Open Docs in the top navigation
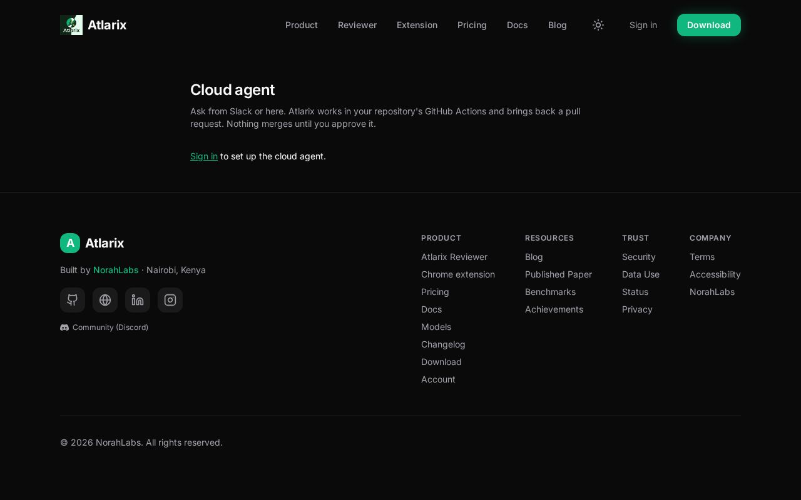 518,25
